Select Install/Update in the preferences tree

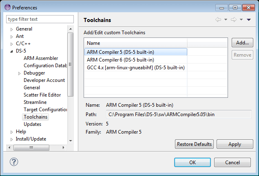coord(31,139)
